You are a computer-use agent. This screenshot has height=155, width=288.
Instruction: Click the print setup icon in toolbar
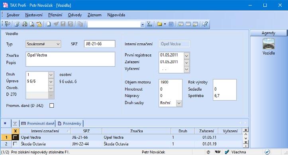pyautogui.click(x=17, y=24)
